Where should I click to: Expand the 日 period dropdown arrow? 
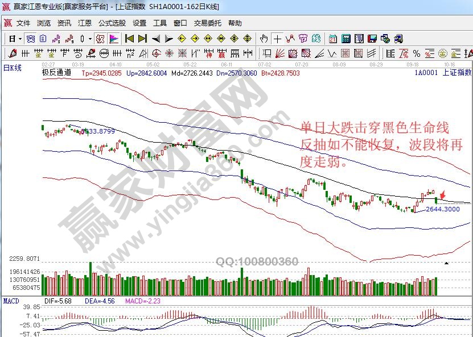pyautogui.click(x=20, y=39)
